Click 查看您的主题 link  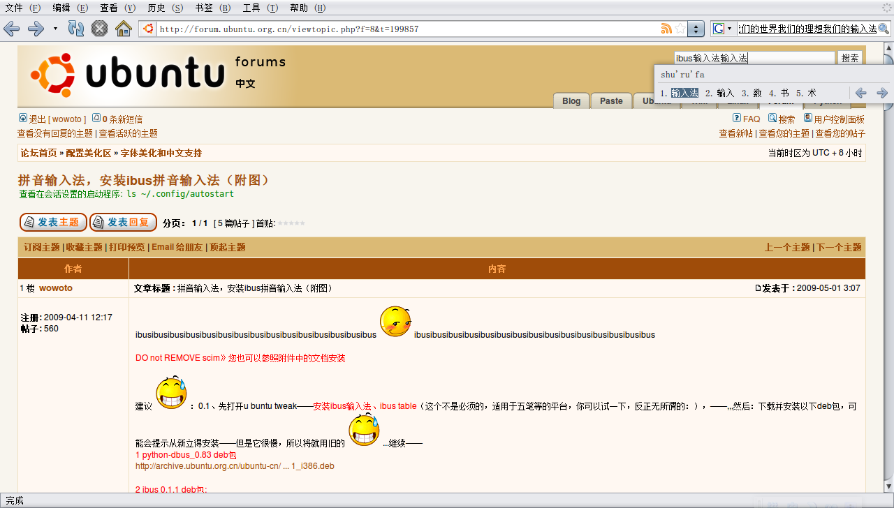784,133
